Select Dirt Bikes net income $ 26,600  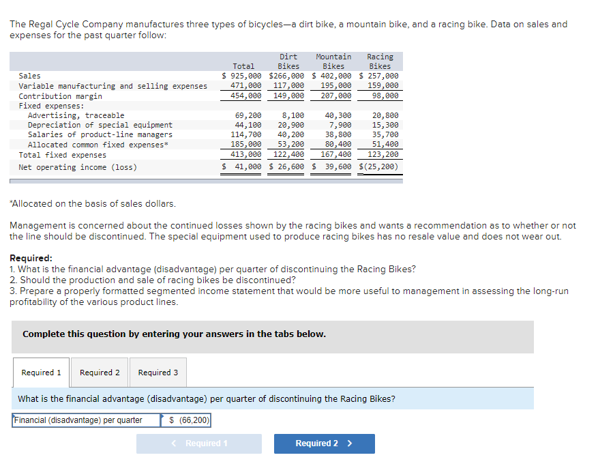[x=286, y=166]
